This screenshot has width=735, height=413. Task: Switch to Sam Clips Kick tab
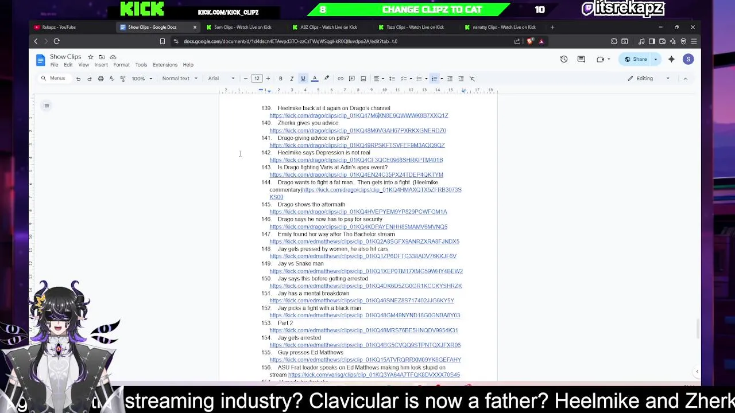tap(242, 27)
